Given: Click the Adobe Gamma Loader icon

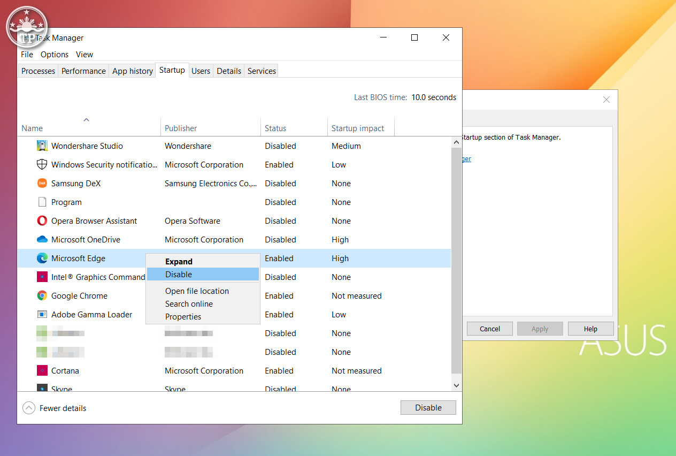Looking at the screenshot, I should 42,314.
